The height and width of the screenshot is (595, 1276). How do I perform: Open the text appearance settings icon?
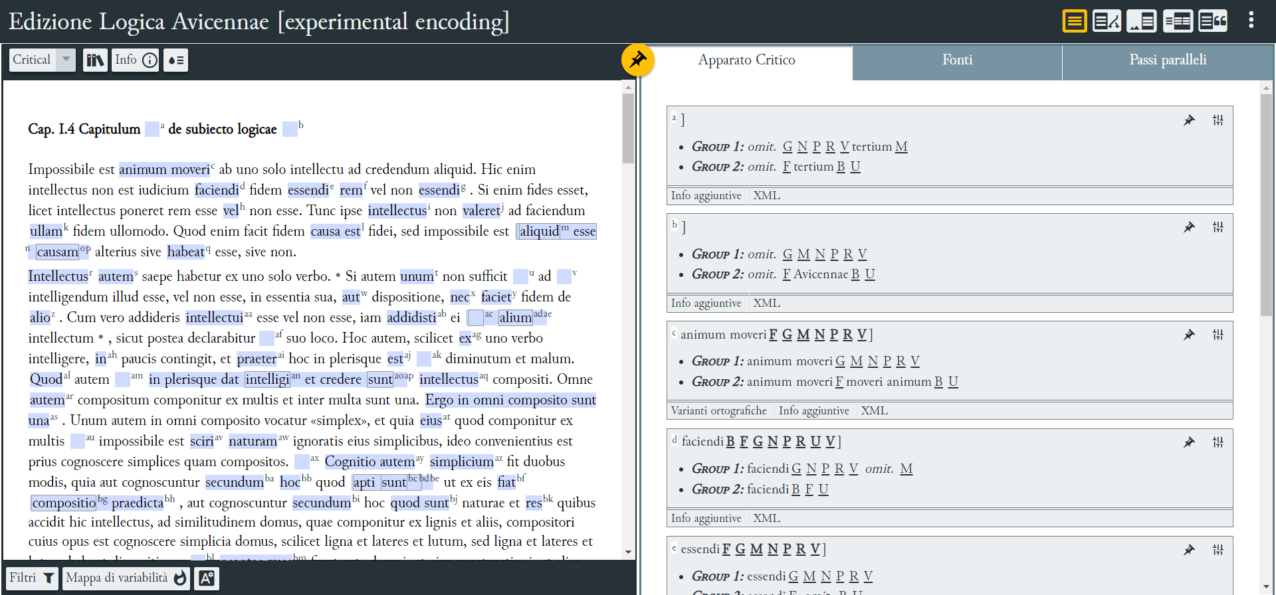(x=206, y=578)
